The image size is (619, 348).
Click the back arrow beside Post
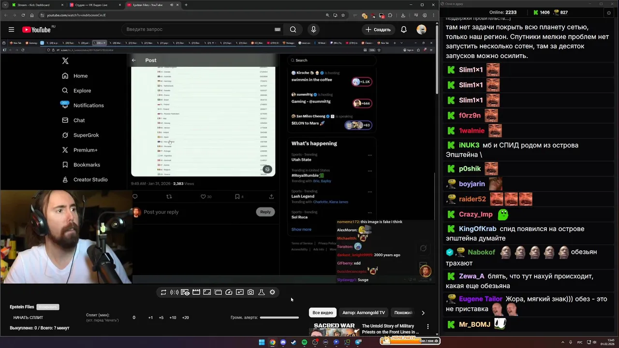(x=134, y=60)
